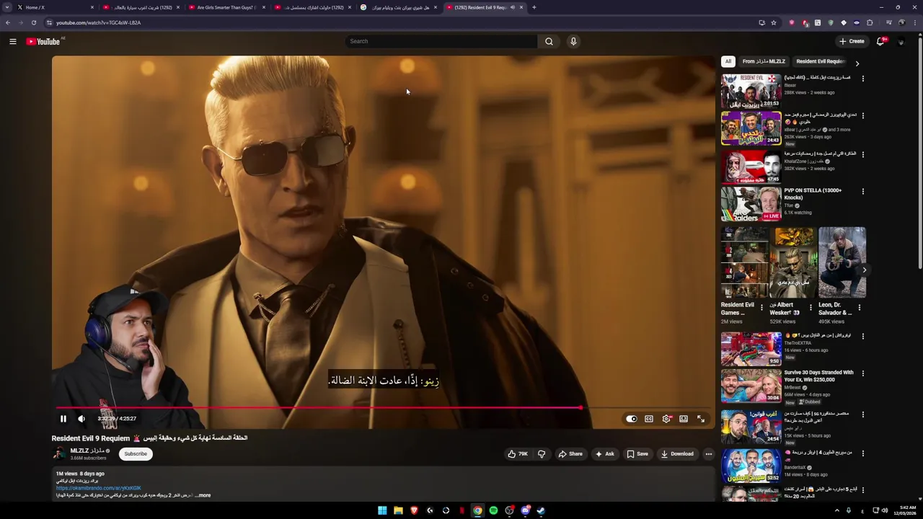Open options for the KhalafZone video
Image resolution: width=923 pixels, height=519 pixels.
tap(863, 154)
